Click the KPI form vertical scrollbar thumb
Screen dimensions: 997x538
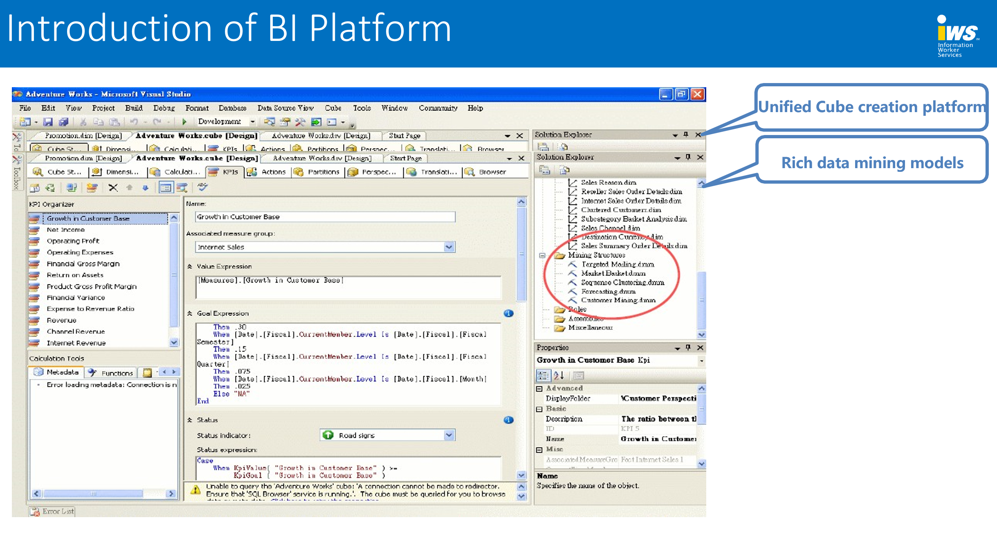pyautogui.click(x=521, y=254)
